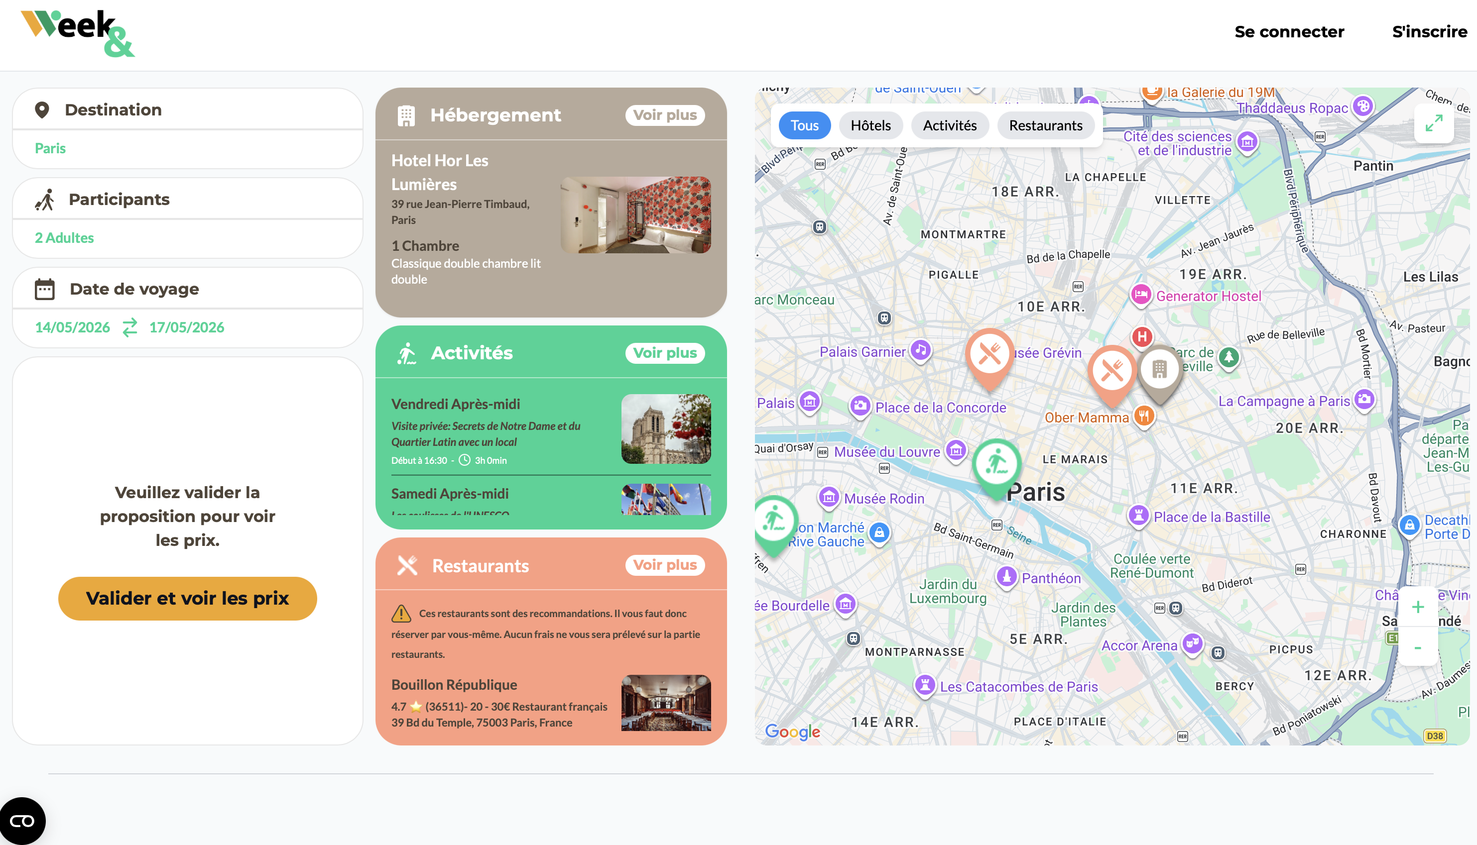
Task: Click the date swap arrows icon
Action: point(130,327)
